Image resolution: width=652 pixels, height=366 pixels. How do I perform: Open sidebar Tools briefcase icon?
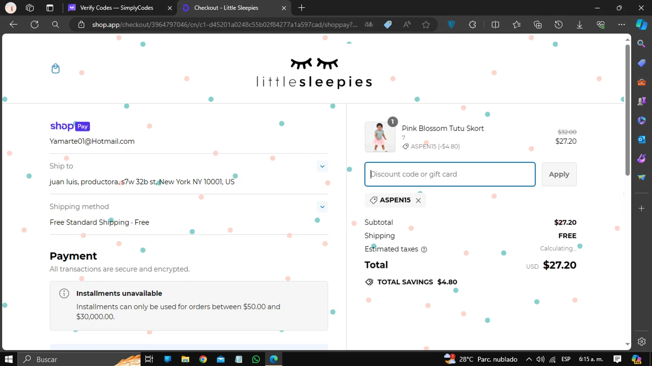[642, 82]
